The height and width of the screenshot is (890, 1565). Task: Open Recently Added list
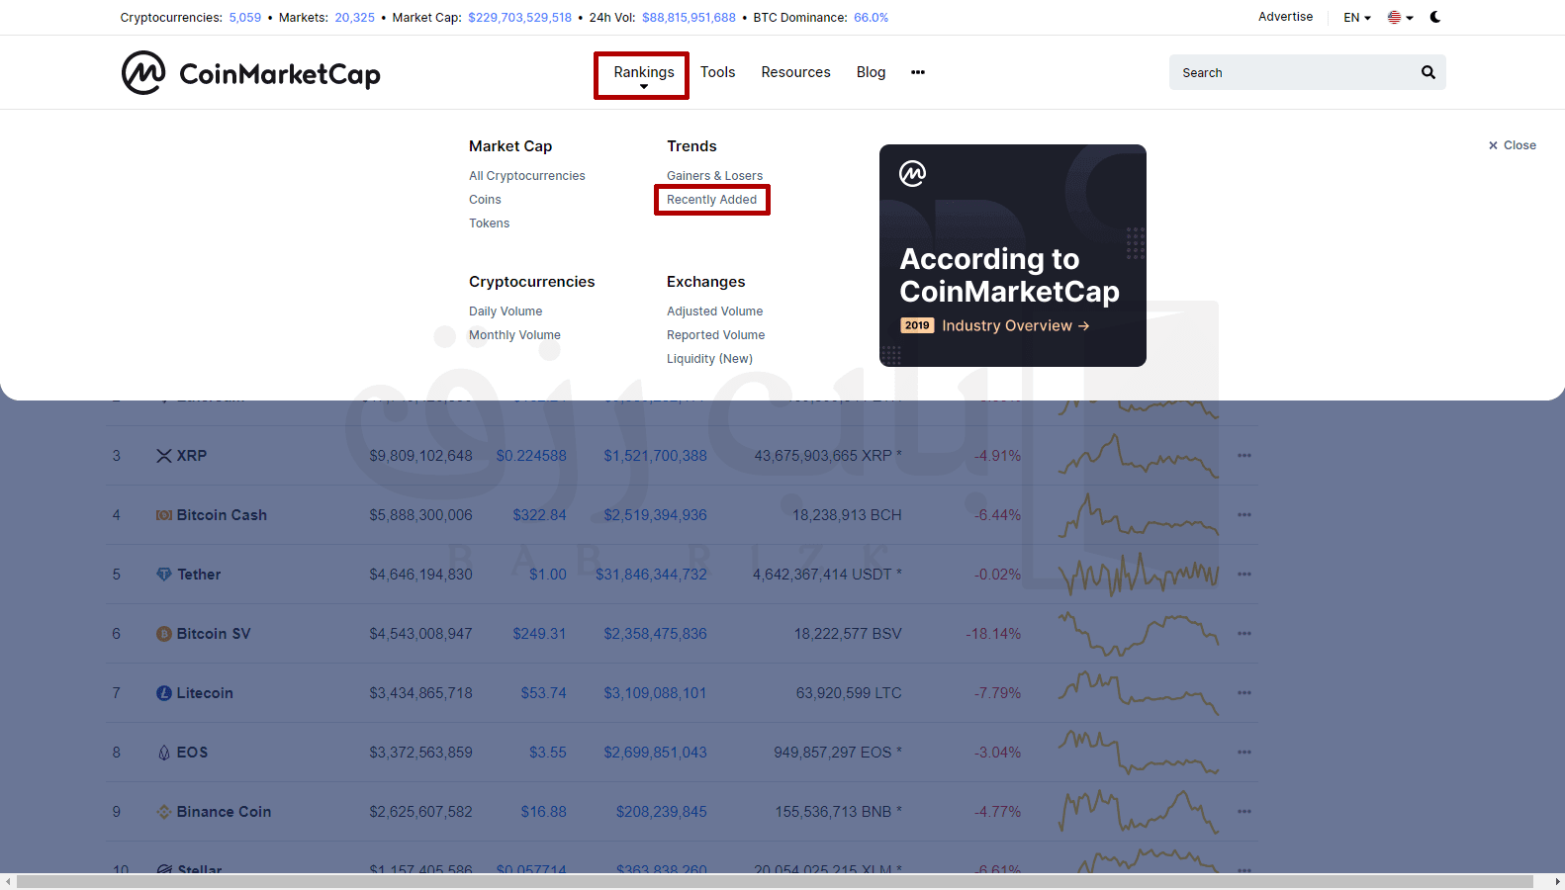pyautogui.click(x=711, y=200)
